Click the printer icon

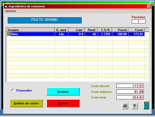[x=125, y=106]
